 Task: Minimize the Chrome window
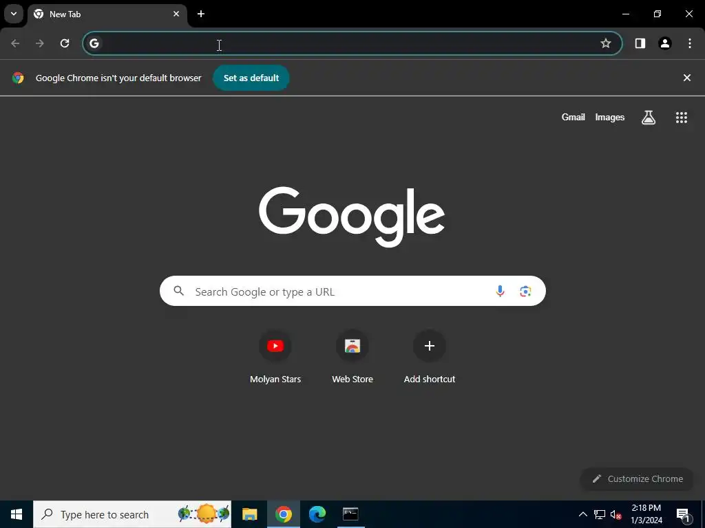(625, 14)
